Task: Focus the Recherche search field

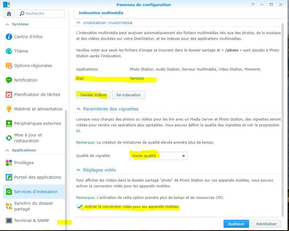Action: click(41, 13)
